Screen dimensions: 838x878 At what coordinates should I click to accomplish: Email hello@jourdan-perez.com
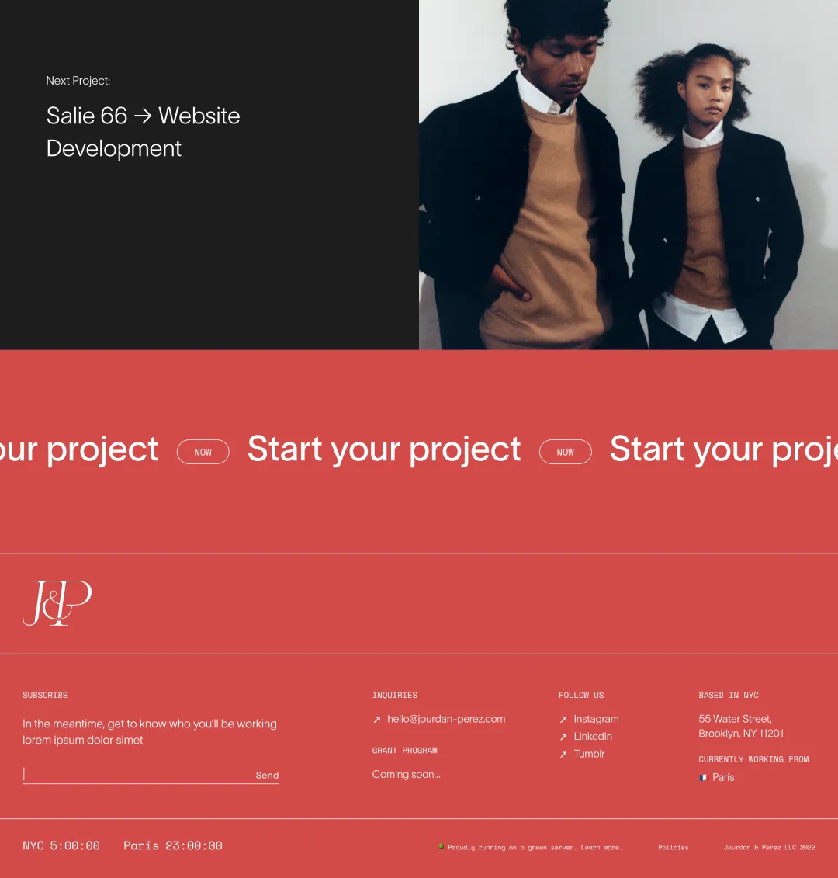446,719
